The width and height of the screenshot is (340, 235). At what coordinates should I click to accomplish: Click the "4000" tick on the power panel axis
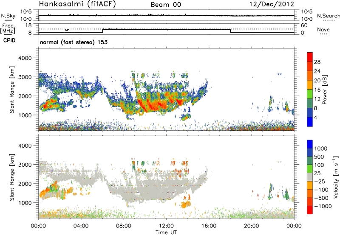tap(25, 58)
